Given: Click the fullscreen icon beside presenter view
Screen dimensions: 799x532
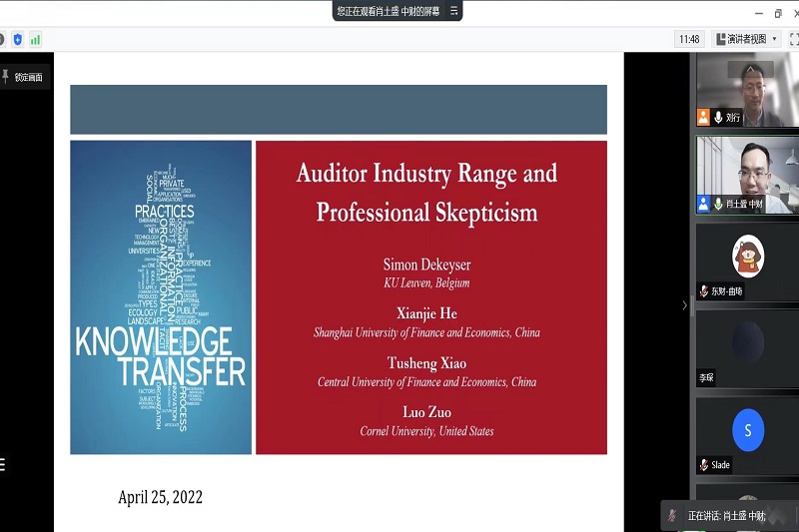Looking at the screenshot, I should click(794, 39).
